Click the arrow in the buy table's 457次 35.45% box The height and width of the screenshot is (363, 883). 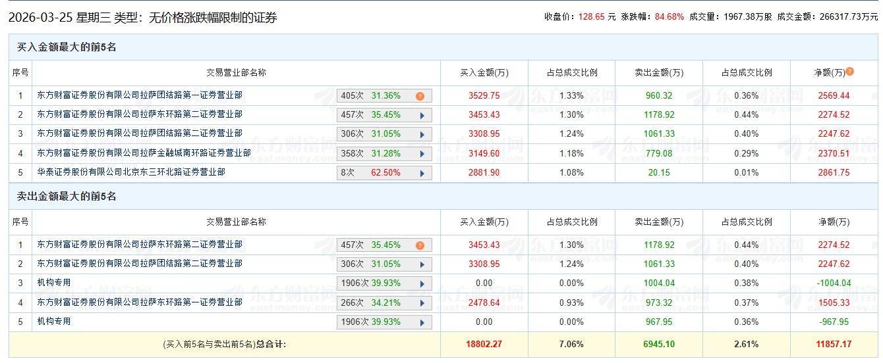422,115
